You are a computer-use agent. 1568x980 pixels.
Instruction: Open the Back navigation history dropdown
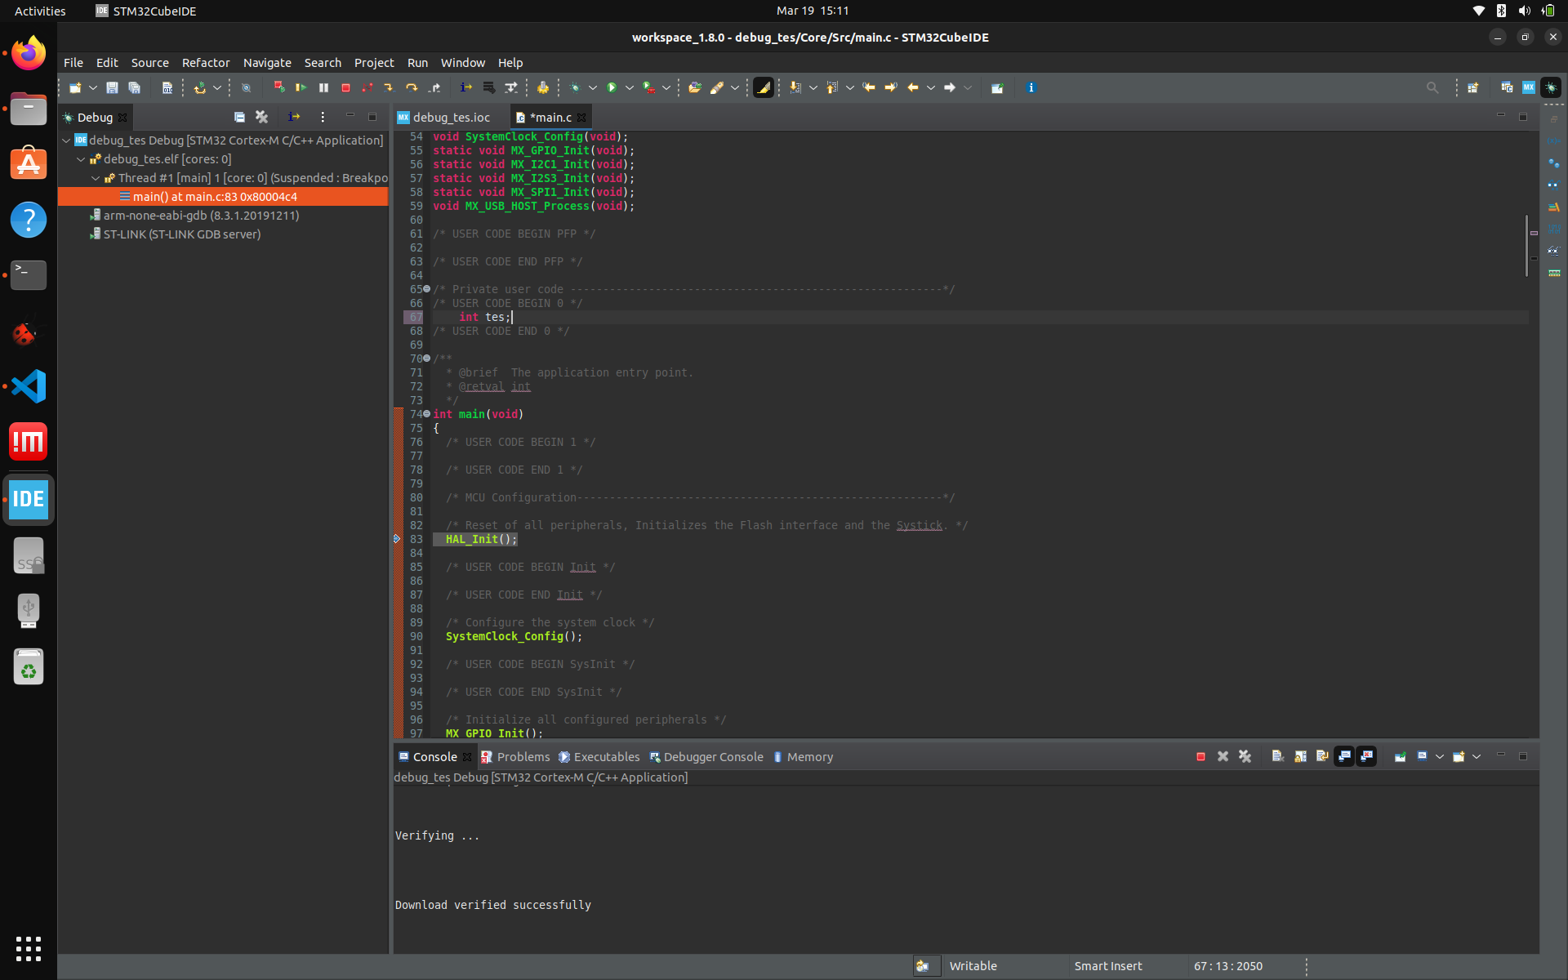(x=931, y=88)
